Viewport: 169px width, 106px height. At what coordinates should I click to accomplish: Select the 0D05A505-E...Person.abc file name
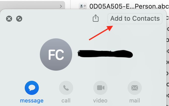click(129, 6)
